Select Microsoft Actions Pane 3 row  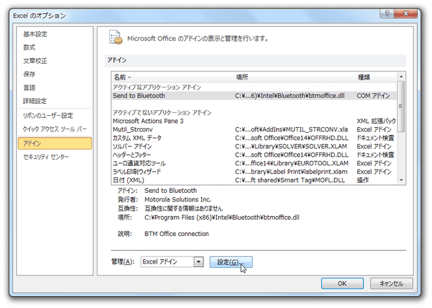pyautogui.click(x=254, y=121)
